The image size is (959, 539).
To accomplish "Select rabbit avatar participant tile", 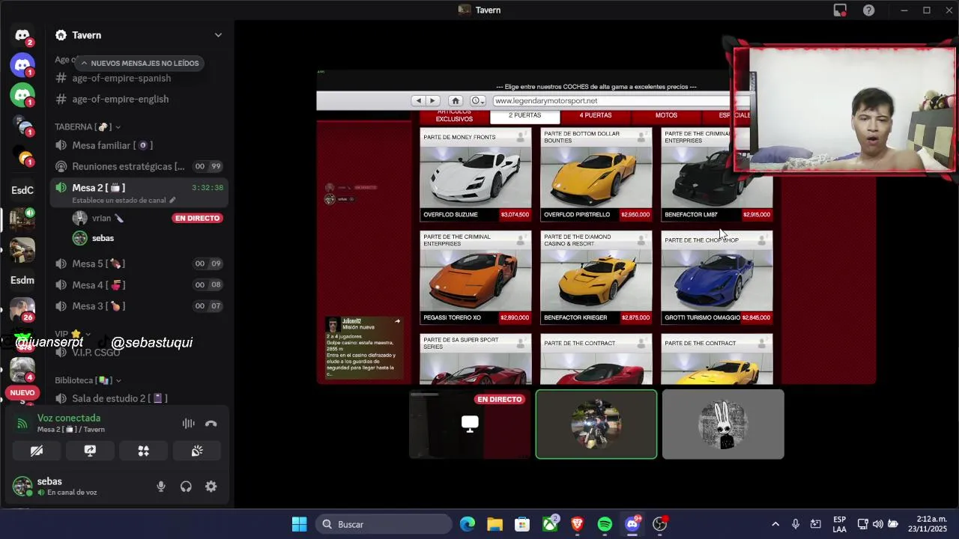I will point(723,424).
